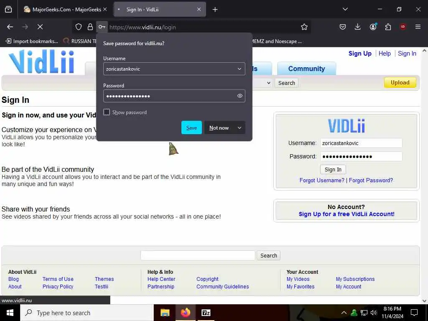
Task: Open the Firefox View tab list icon
Action: pos(8,9)
